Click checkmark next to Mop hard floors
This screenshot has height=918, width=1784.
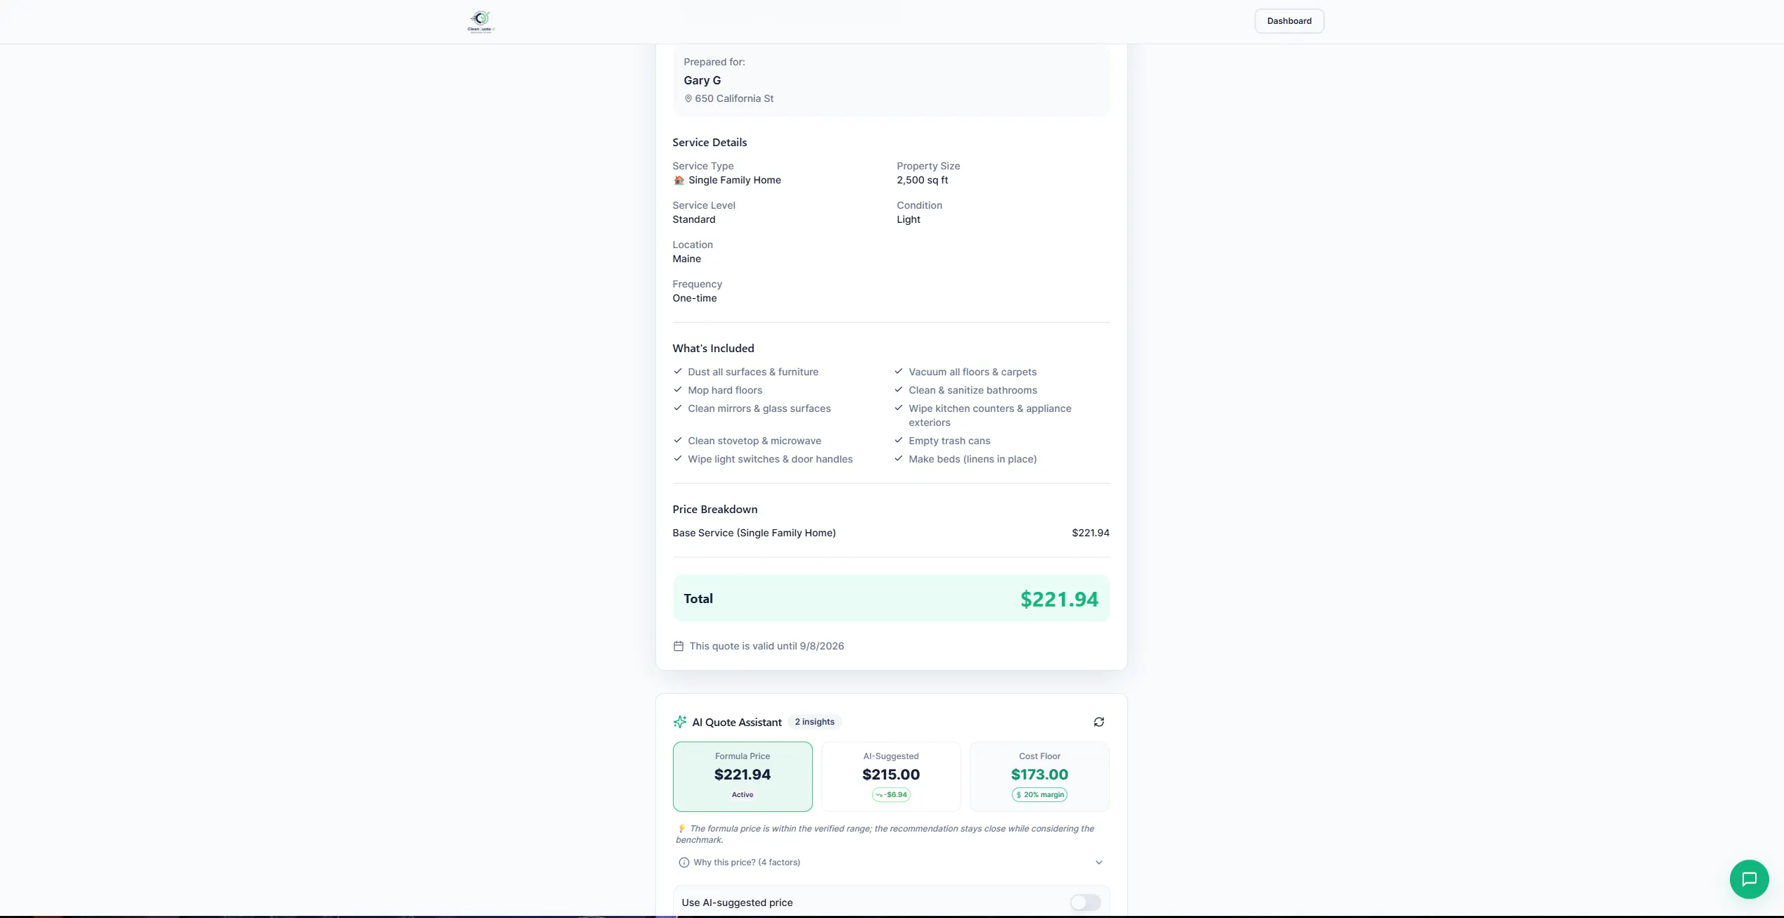[678, 389]
